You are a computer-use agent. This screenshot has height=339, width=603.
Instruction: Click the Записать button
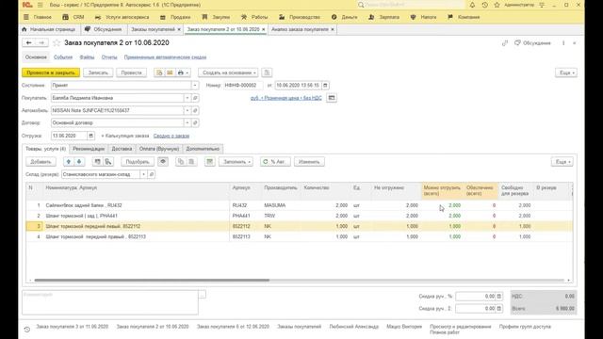point(98,73)
